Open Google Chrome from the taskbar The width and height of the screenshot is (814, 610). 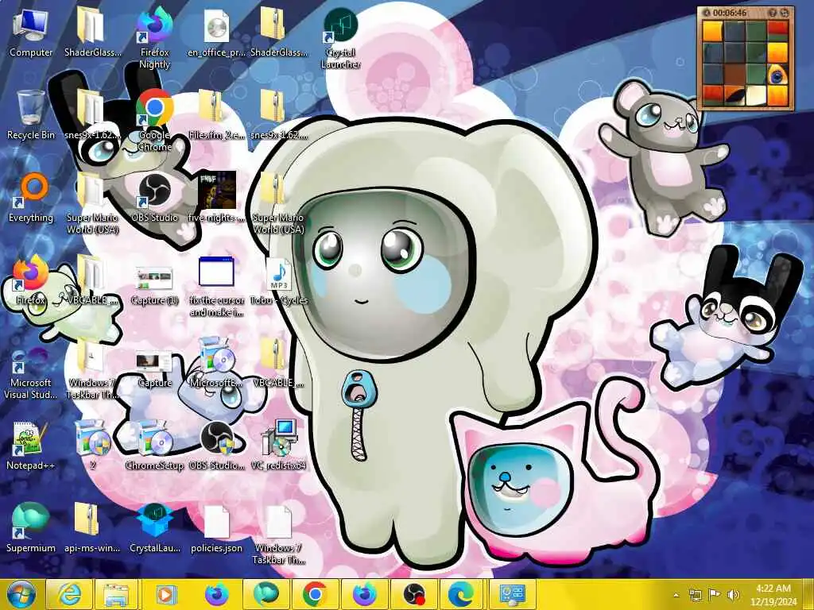point(315,594)
